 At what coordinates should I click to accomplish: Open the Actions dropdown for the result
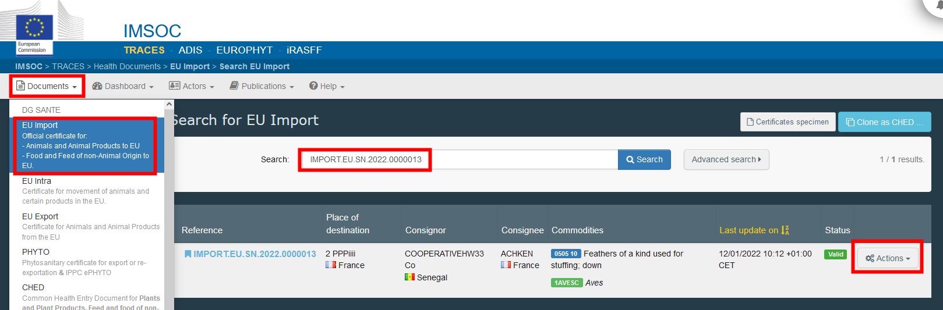click(888, 258)
